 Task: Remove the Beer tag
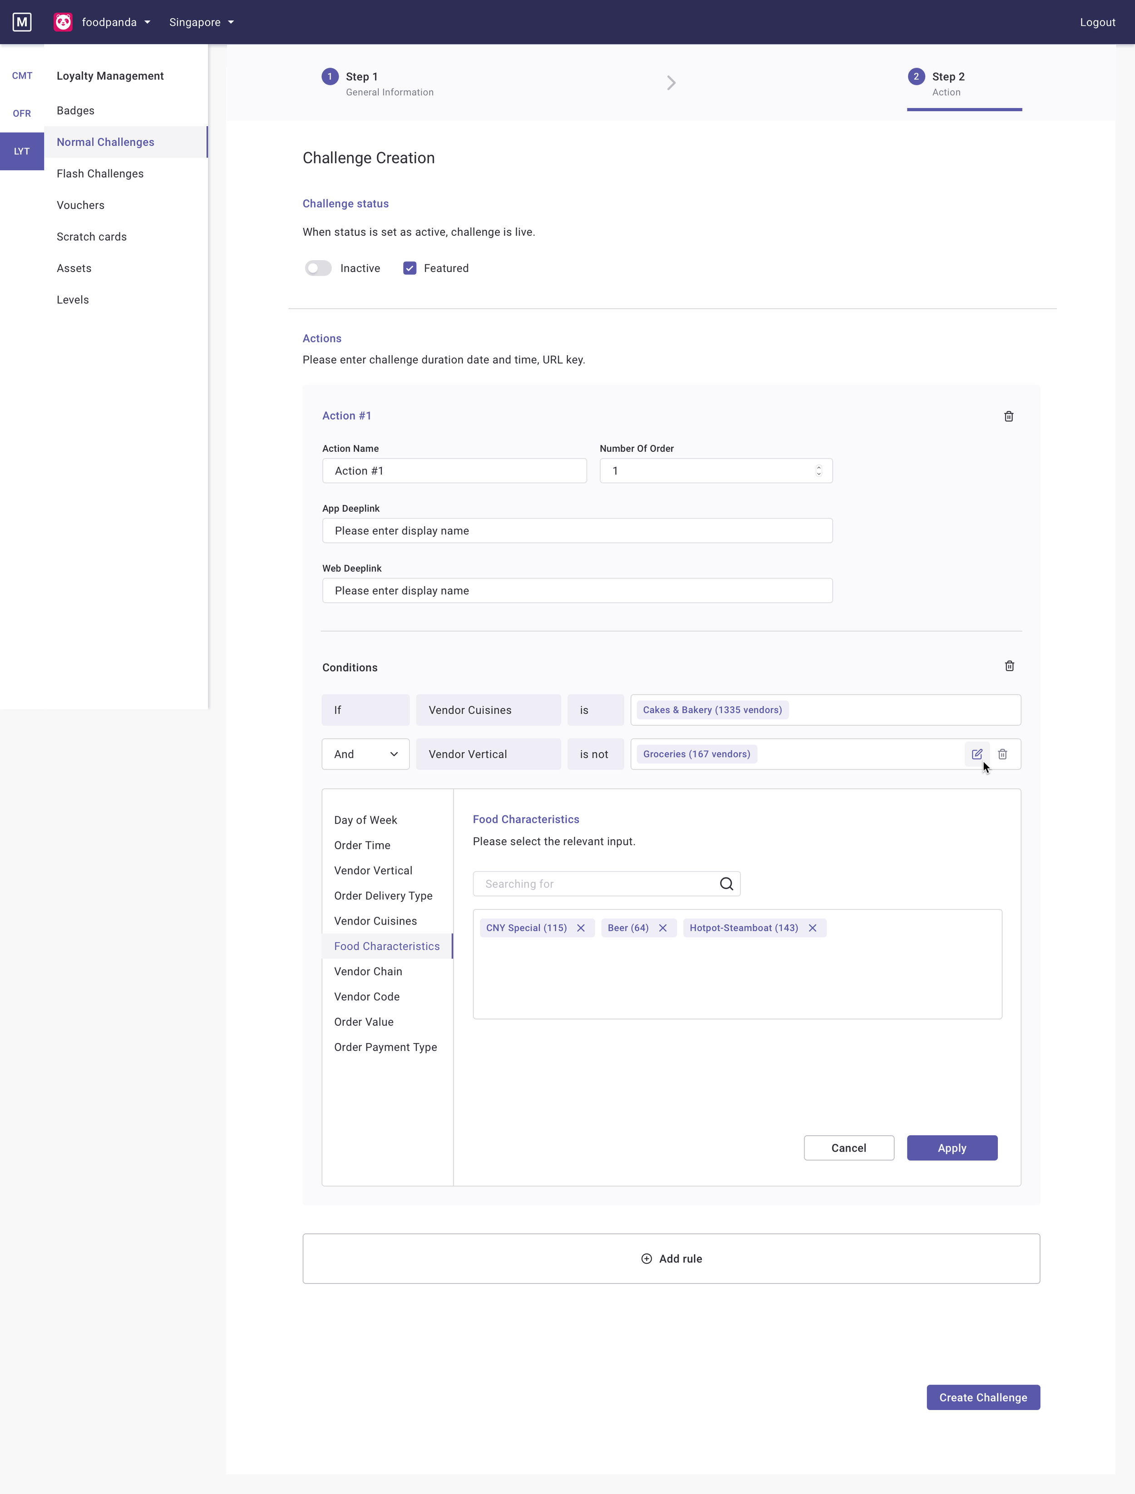tap(662, 928)
